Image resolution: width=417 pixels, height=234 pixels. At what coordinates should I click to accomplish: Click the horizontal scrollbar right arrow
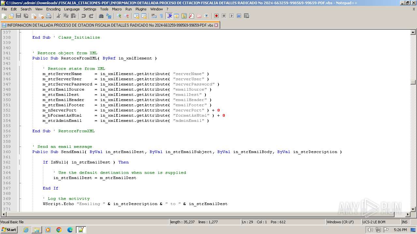tap(408, 214)
